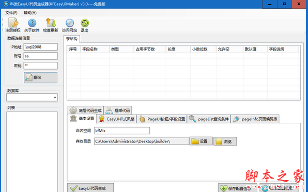The image size is (308, 192).
Task: Click the 设置 folder button
Action: (x=201, y=141)
